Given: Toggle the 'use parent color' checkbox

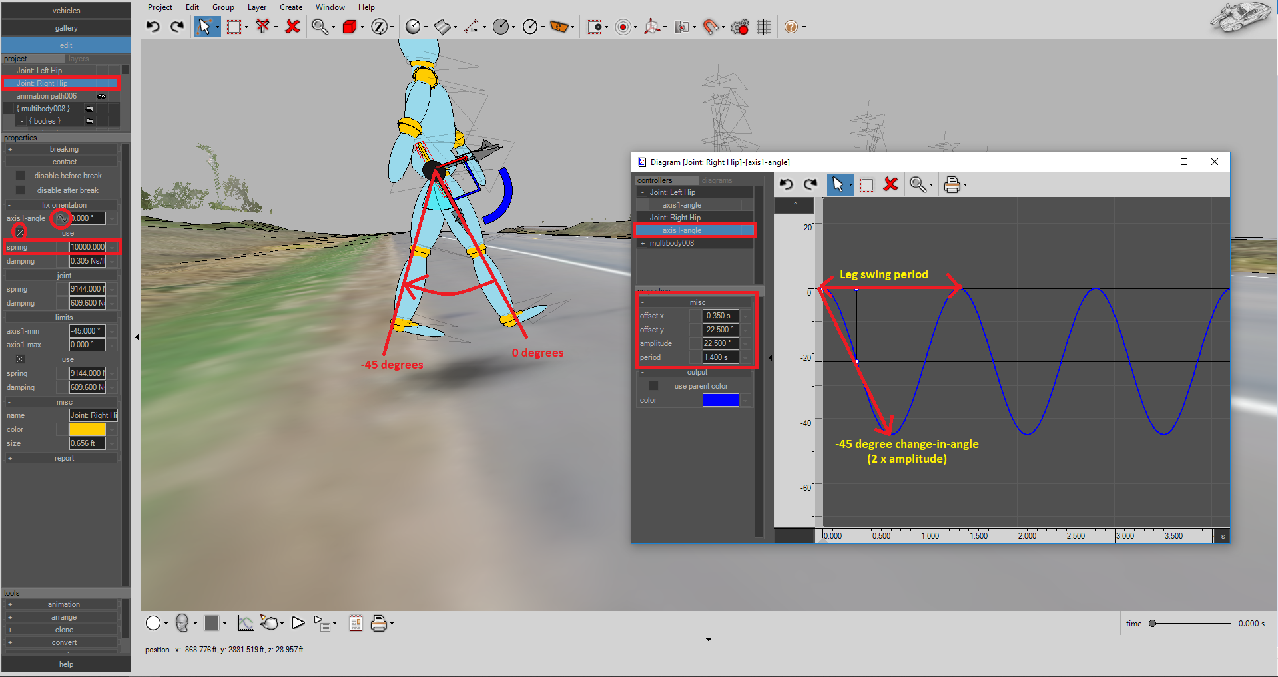Looking at the screenshot, I should (x=653, y=386).
